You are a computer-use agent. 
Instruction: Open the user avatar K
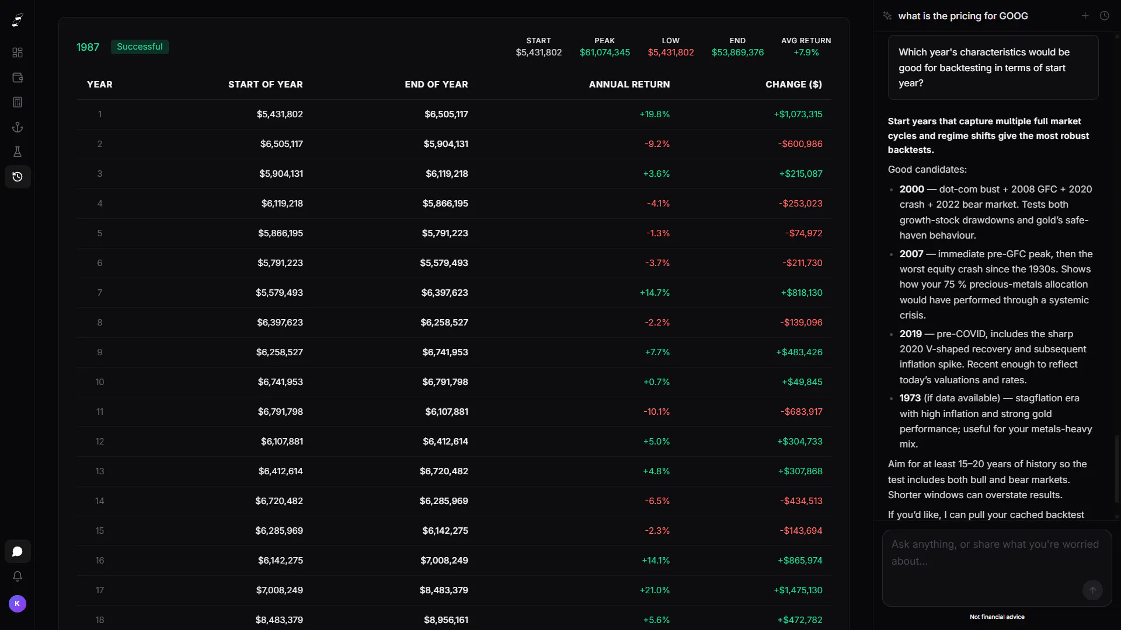[x=18, y=604]
